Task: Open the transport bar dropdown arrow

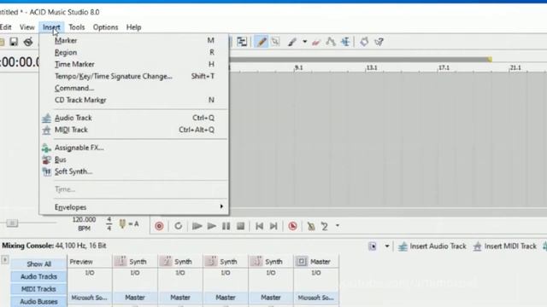Action: pos(338,225)
